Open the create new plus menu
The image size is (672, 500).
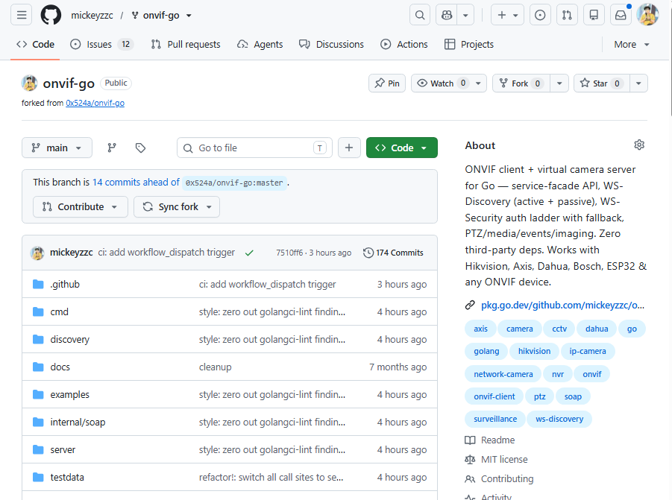tap(507, 16)
